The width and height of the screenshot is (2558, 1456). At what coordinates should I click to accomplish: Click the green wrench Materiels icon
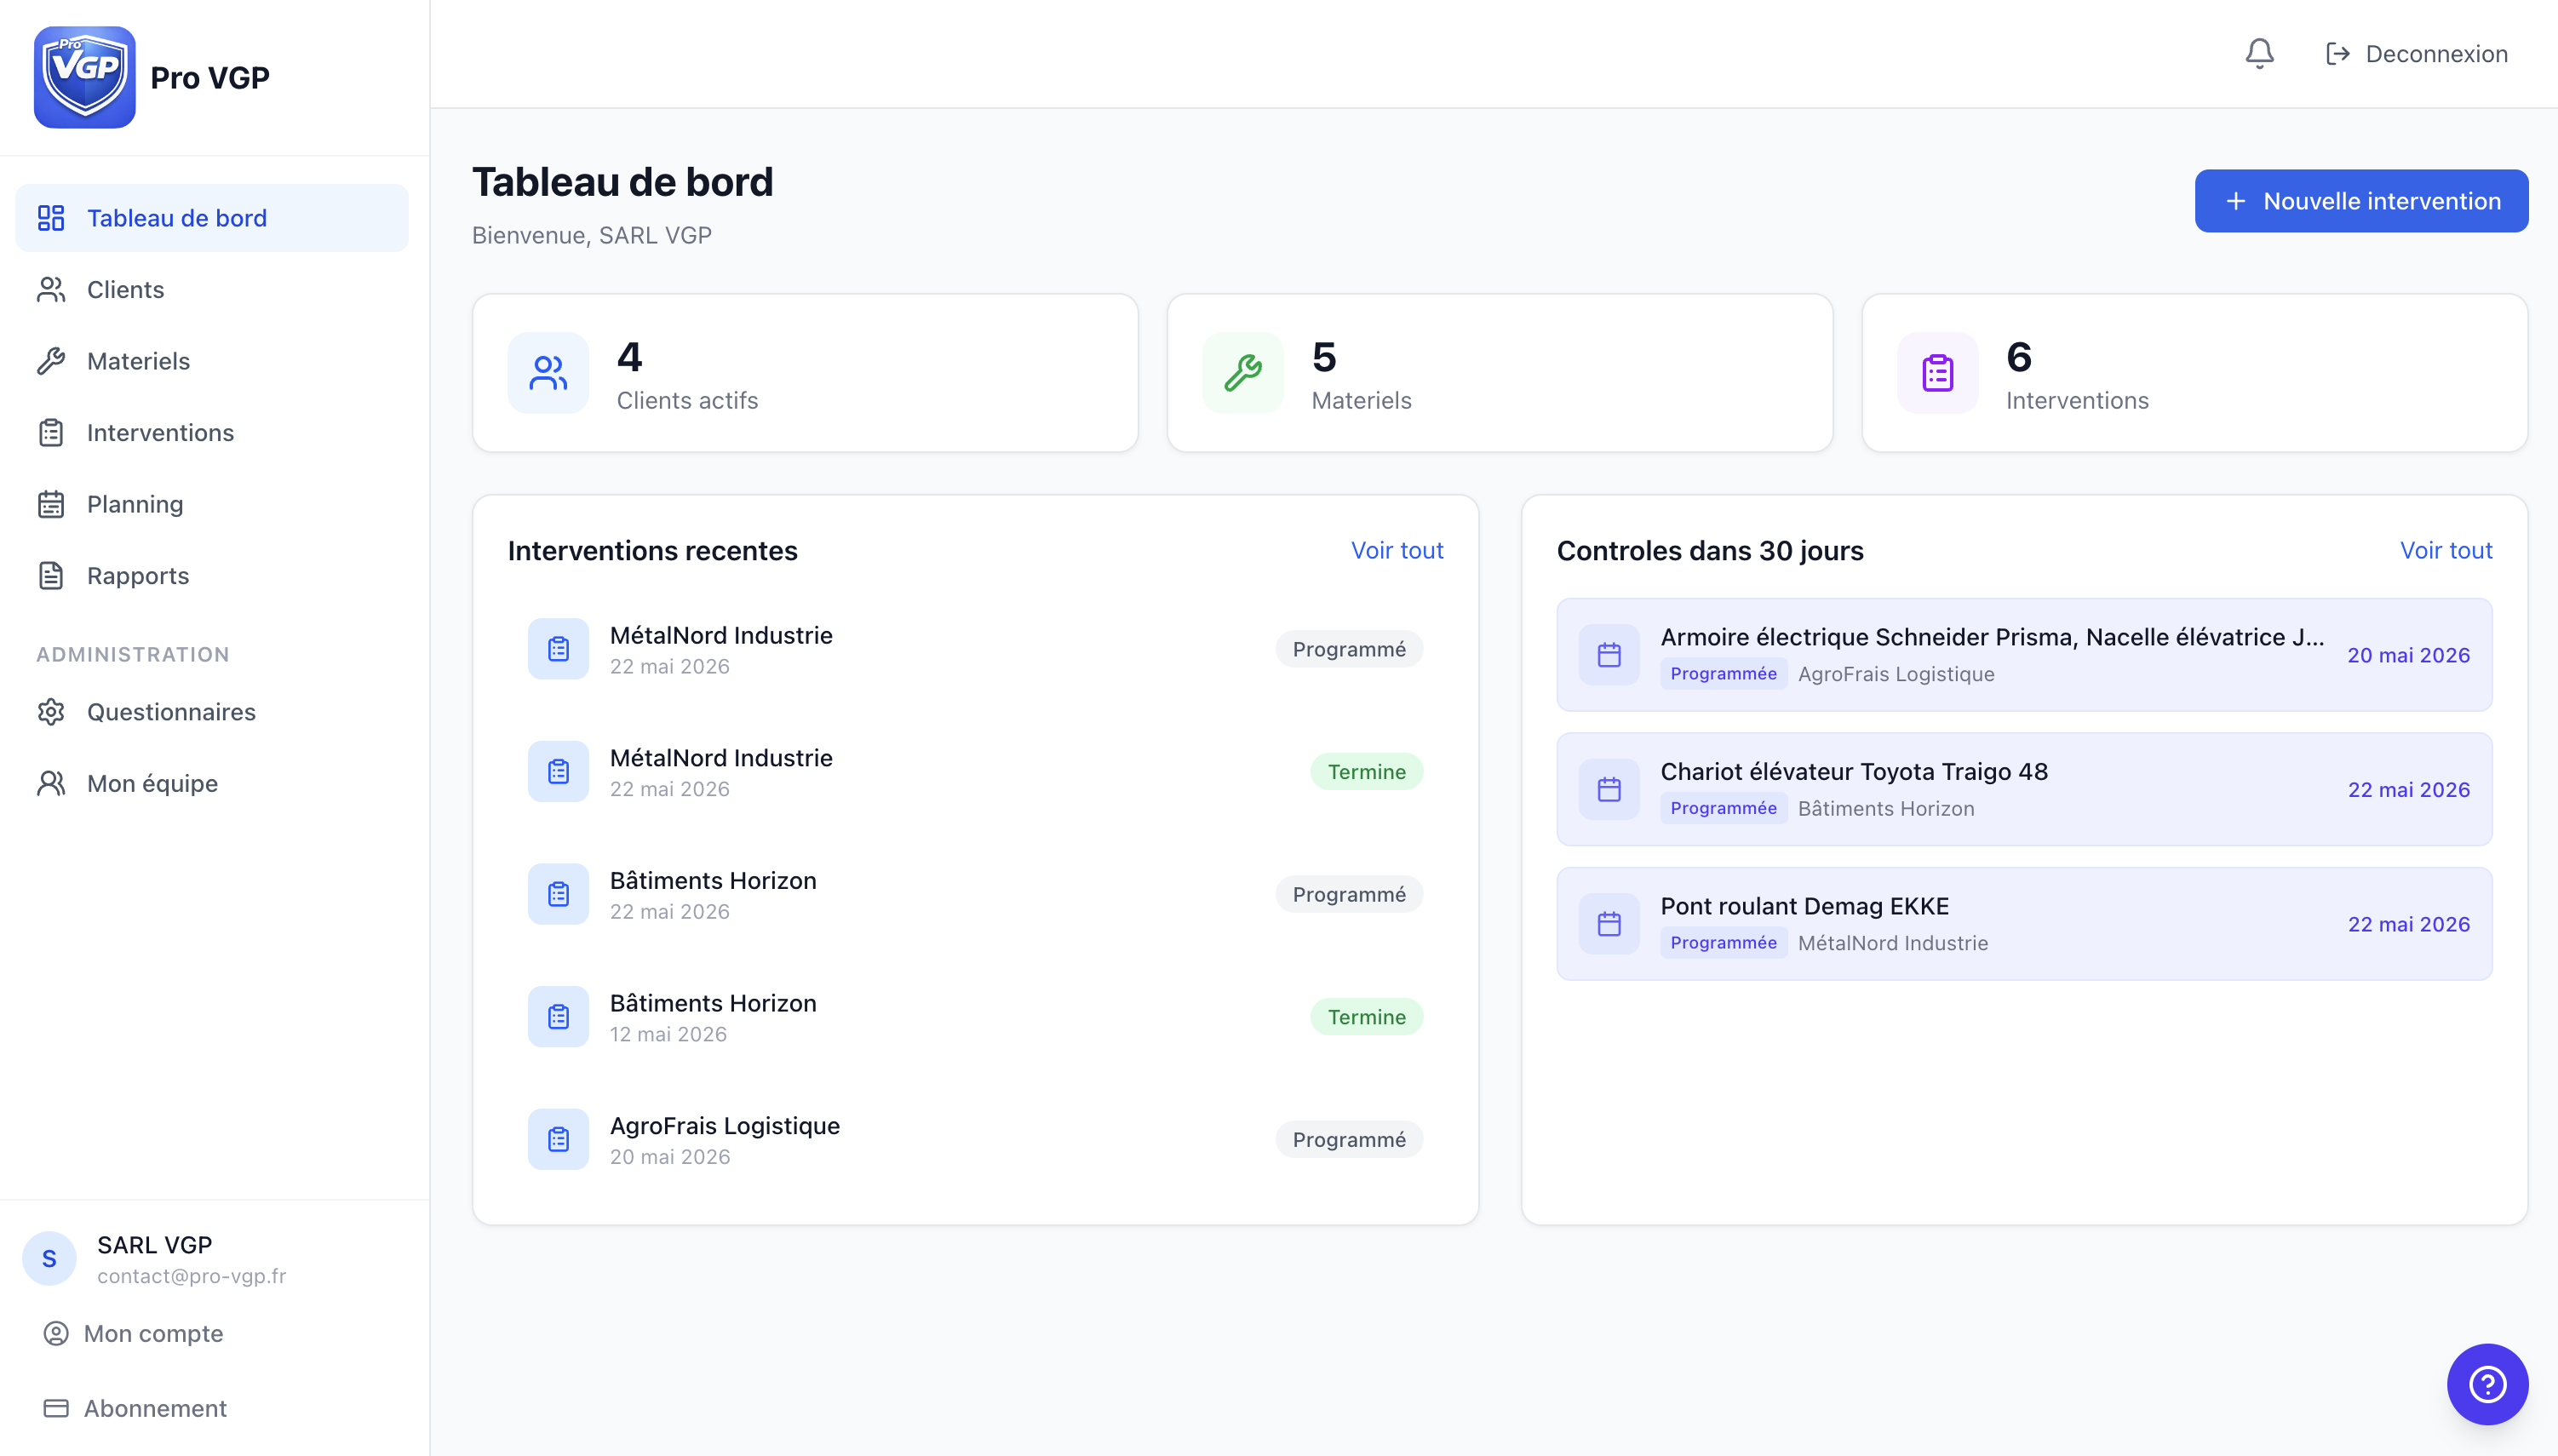pos(1242,373)
